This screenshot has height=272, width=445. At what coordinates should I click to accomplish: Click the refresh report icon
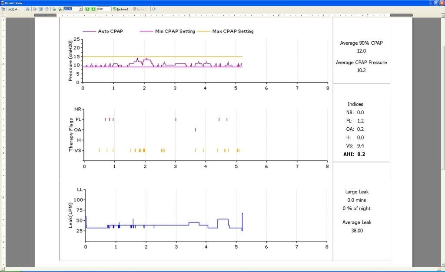(154, 9)
